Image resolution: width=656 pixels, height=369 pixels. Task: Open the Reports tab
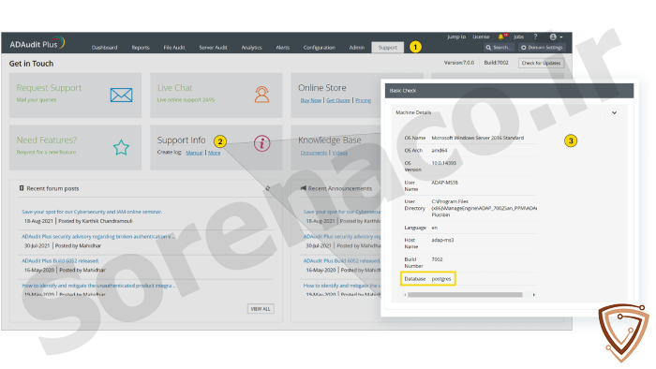click(141, 48)
